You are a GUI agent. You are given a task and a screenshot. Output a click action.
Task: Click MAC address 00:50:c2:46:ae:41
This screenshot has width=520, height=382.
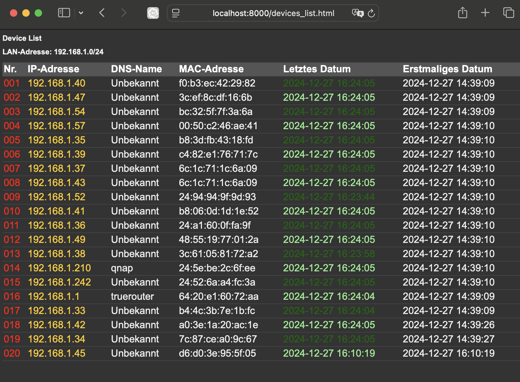pos(218,126)
